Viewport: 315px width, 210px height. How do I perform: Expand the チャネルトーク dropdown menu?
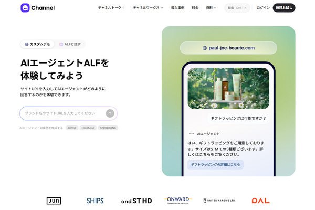111,8
